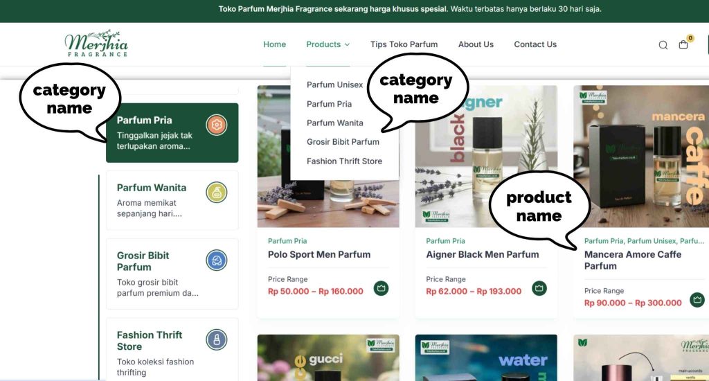Select Fashion Thrift Store dropdown entry
The width and height of the screenshot is (709, 381).
[344, 161]
